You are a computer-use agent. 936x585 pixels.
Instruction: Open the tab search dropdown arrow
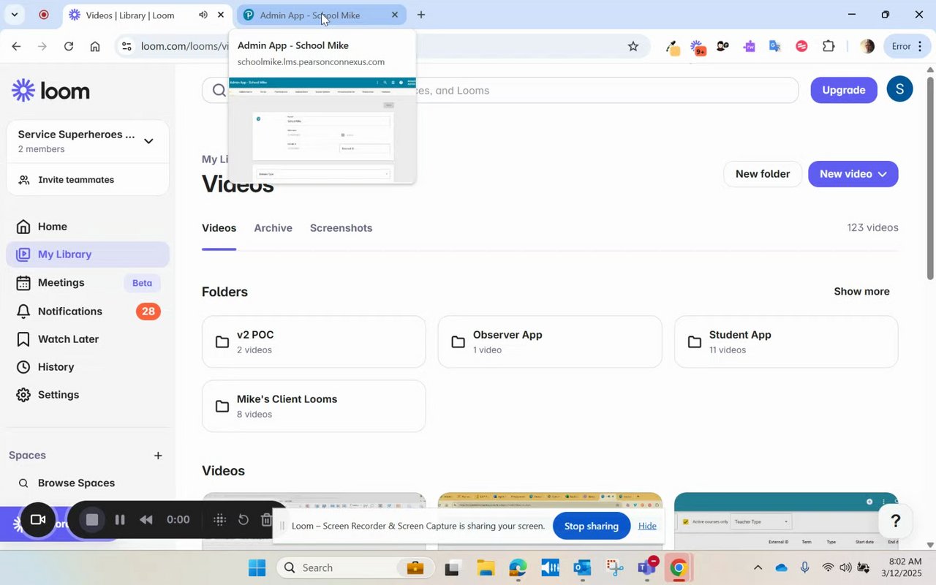coord(14,15)
